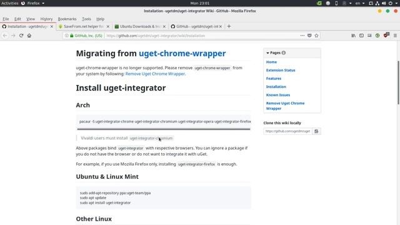Screen dimensions: 400x225
Task: Click the forward navigation arrow
Action: click(x=13, y=36)
